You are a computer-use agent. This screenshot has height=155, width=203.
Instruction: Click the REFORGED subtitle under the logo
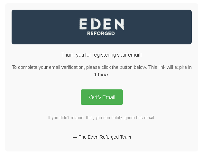pyautogui.click(x=101, y=33)
